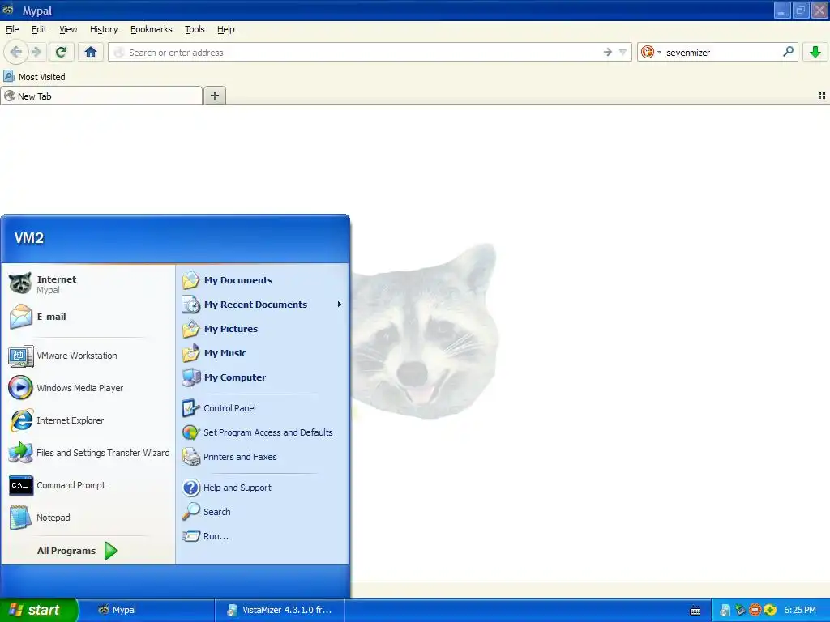Open Windows Media Player entry
This screenshot has width=830, height=622.
pyautogui.click(x=88, y=388)
